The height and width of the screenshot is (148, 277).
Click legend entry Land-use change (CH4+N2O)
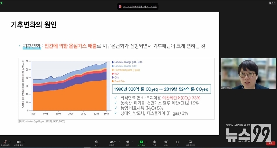point(127,62)
